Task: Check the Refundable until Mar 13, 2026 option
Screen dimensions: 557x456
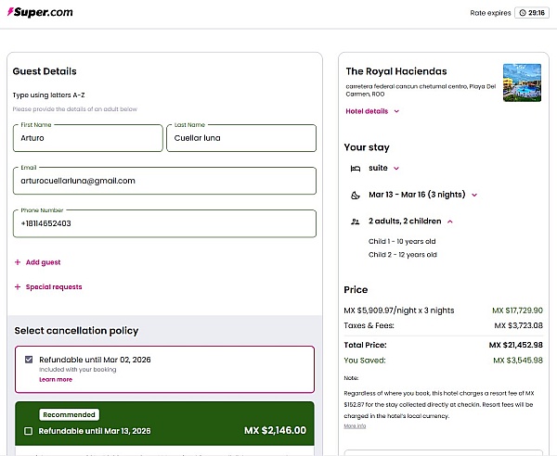Action: click(29, 431)
